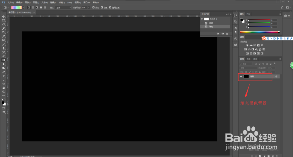Hide the 背景 layer with eye icon
293x157 pixels.
point(241,76)
